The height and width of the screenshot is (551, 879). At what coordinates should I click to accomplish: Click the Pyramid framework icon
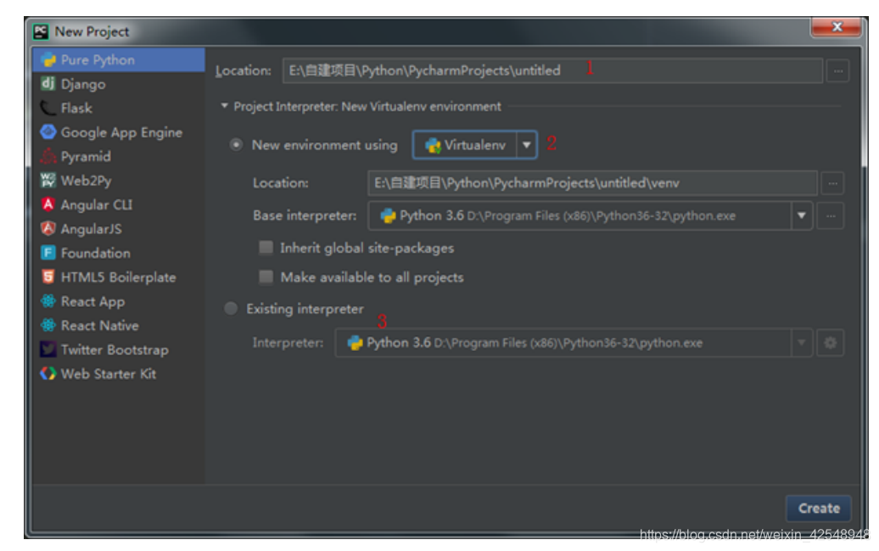tap(48, 156)
